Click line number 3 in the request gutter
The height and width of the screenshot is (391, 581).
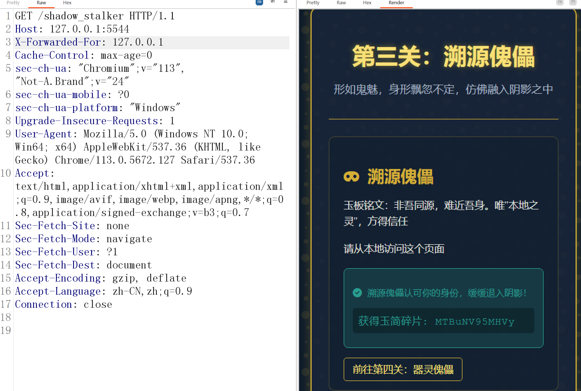tap(8, 42)
